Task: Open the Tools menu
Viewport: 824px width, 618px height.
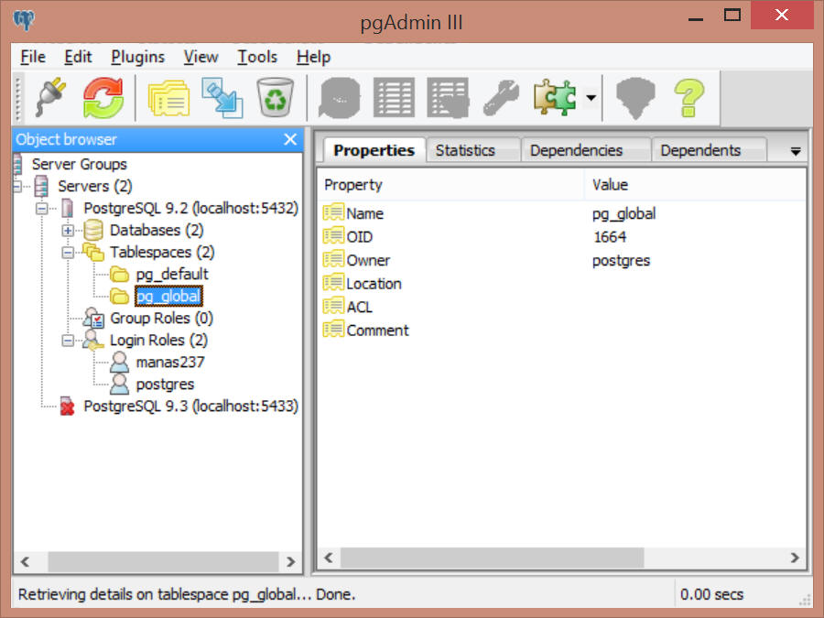Action: point(257,57)
